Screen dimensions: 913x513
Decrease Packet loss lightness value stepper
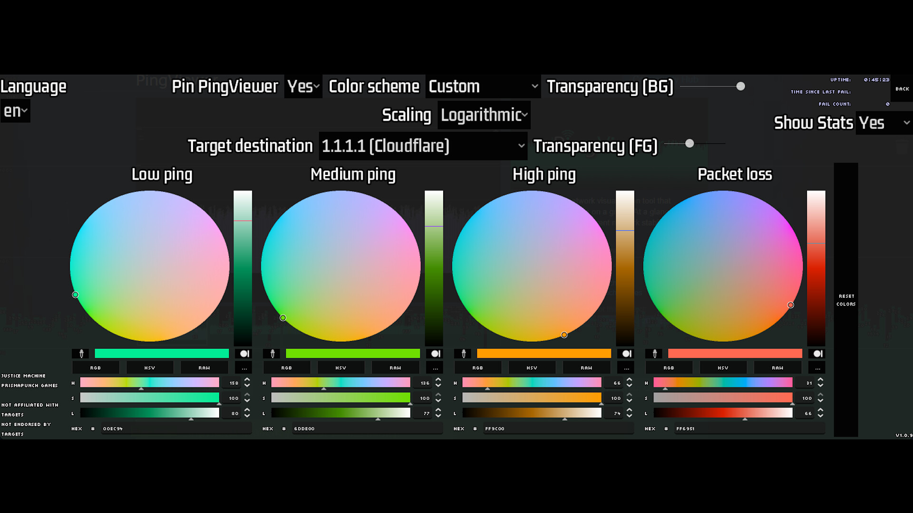pyautogui.click(x=820, y=416)
